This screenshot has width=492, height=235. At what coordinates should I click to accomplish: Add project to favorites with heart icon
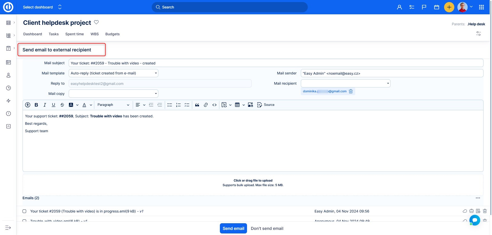(x=96, y=22)
